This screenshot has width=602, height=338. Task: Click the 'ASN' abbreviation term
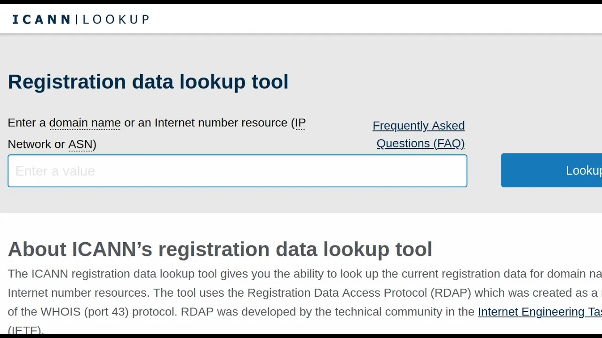click(80, 144)
